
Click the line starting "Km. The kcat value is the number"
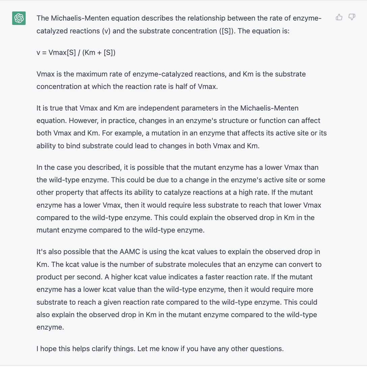(x=179, y=264)
